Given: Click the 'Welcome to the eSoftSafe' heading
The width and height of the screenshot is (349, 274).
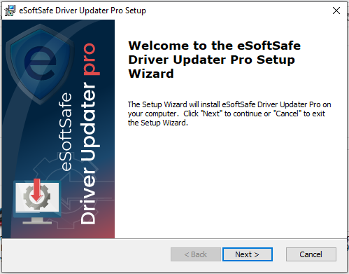Looking at the screenshot, I should 214,60.
